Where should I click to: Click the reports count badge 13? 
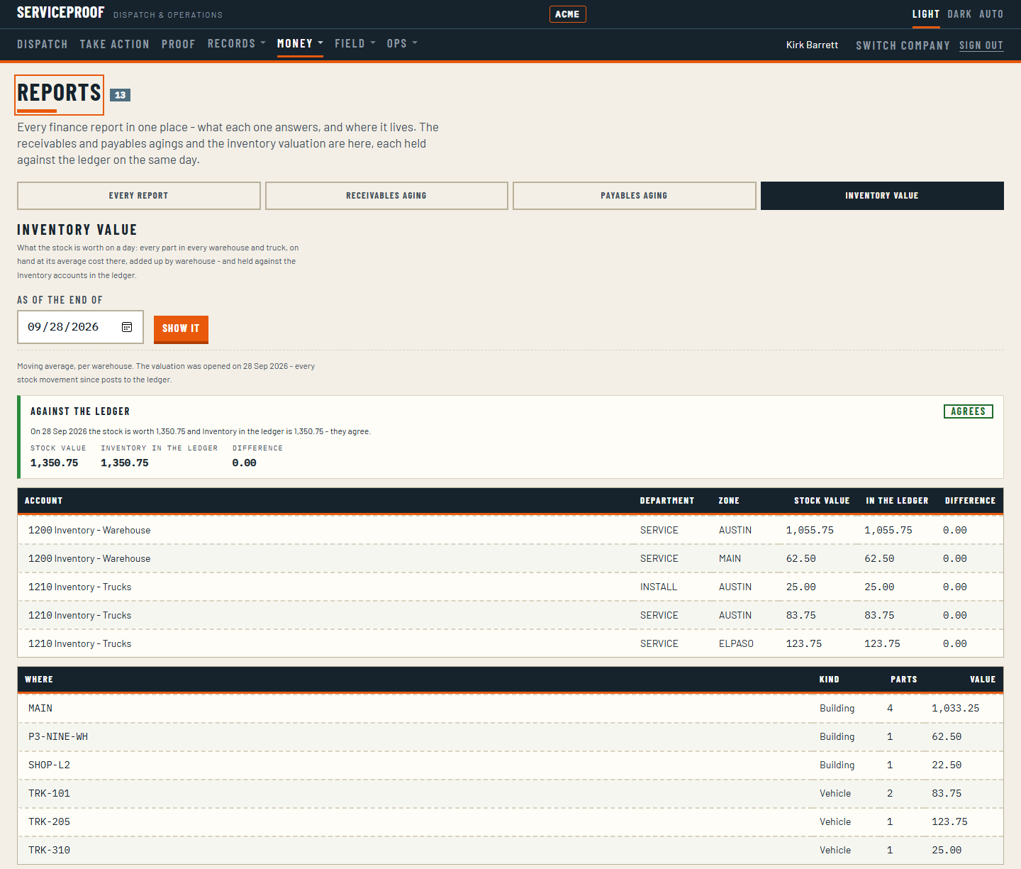pyautogui.click(x=121, y=95)
